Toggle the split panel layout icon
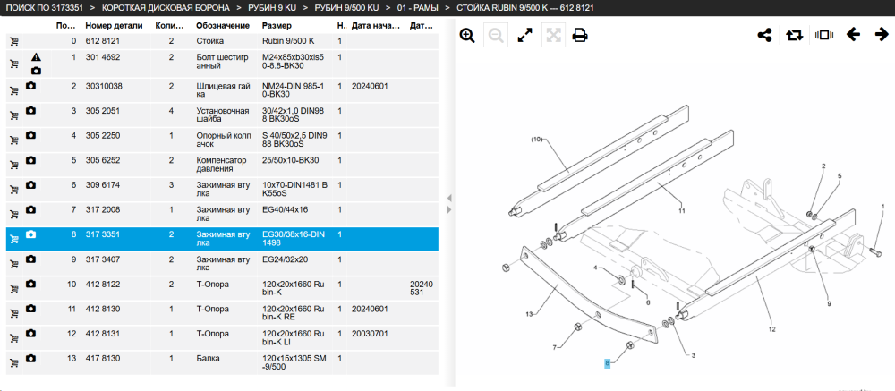Image resolution: width=895 pixels, height=391 pixels. point(823,35)
